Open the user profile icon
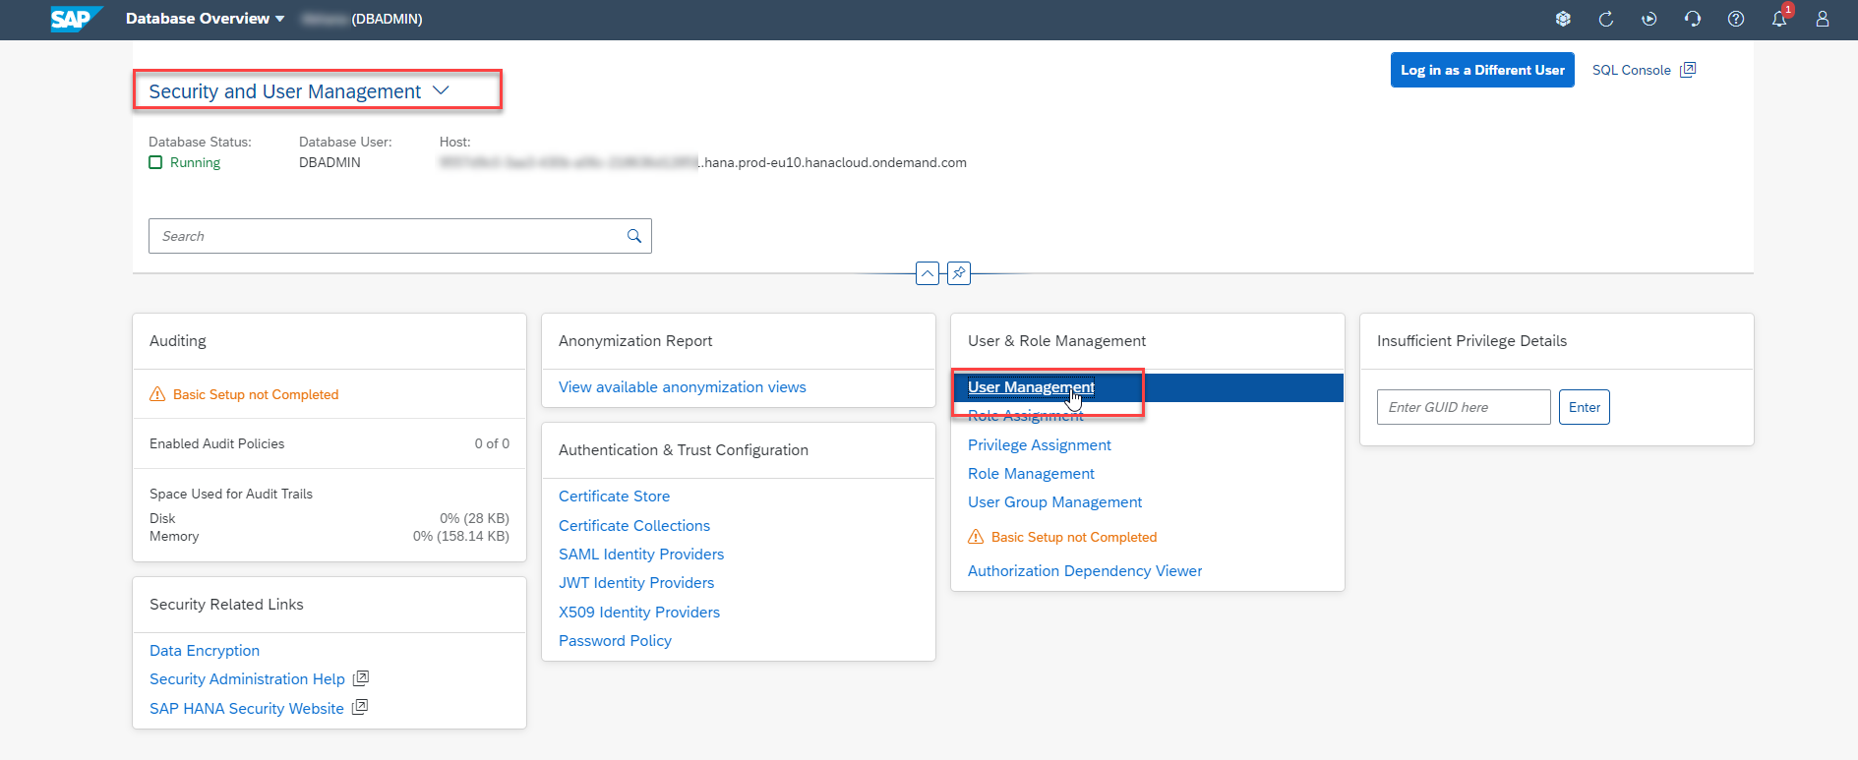This screenshot has height=760, width=1858. click(x=1823, y=19)
